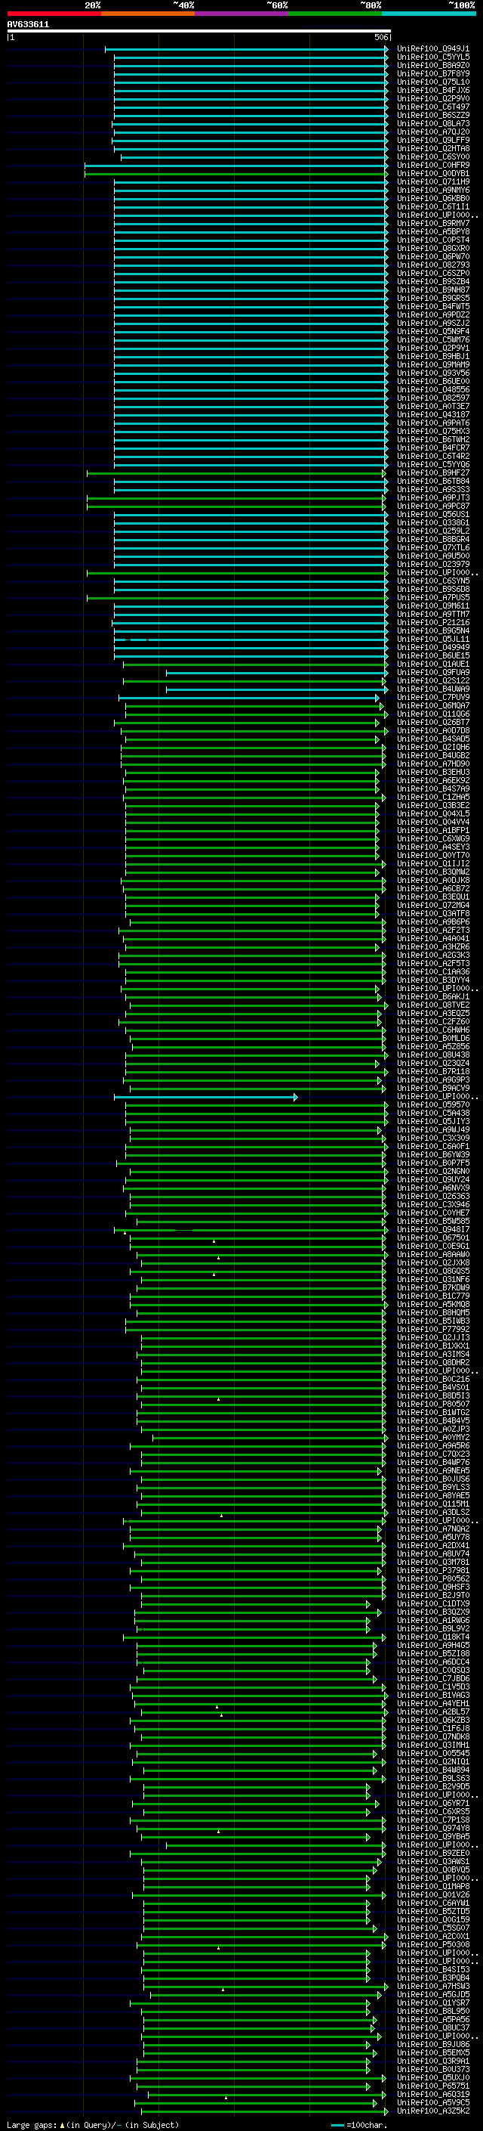Viewport: 483px width, 2131px height.
Task: Select the UniRef100_C5A438 label
Action: (432, 1114)
